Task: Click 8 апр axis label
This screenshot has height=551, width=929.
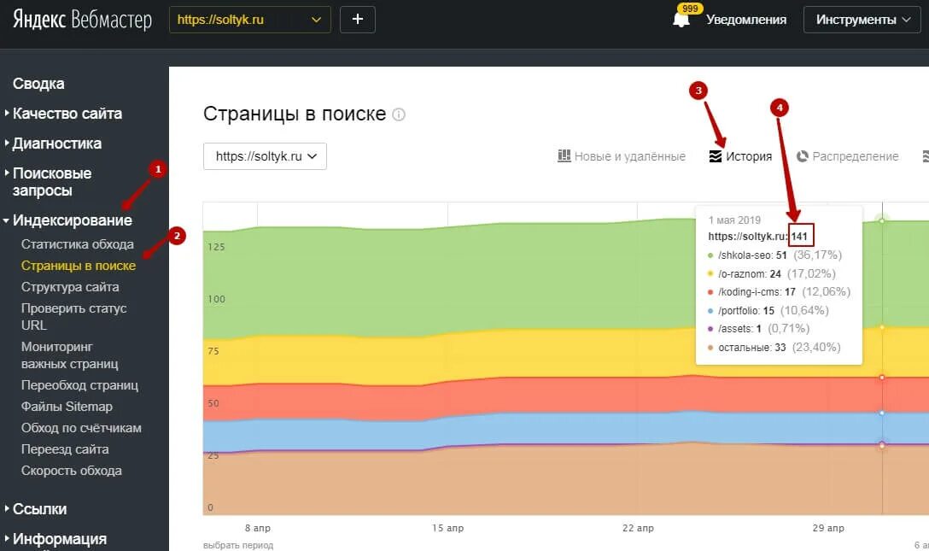Action: click(258, 528)
